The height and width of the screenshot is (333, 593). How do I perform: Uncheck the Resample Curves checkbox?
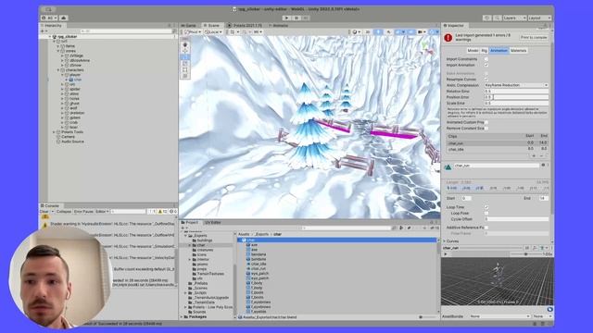486,80
